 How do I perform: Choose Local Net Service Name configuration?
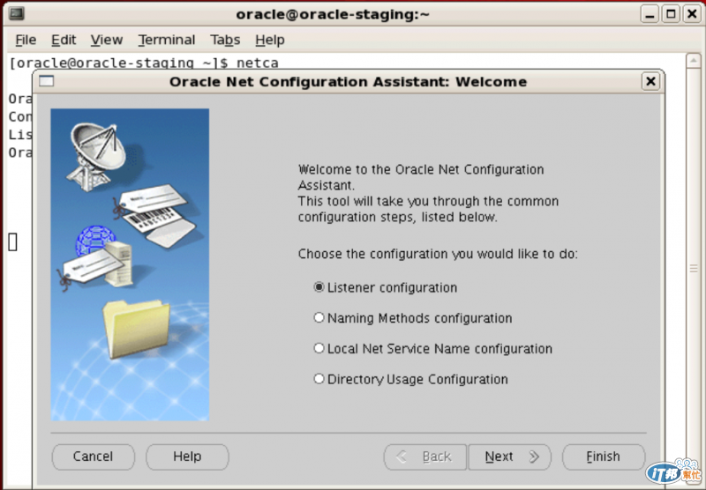pyautogui.click(x=432, y=349)
